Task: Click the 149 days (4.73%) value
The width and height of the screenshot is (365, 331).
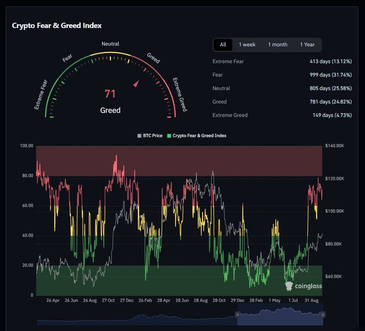Action: coord(332,115)
